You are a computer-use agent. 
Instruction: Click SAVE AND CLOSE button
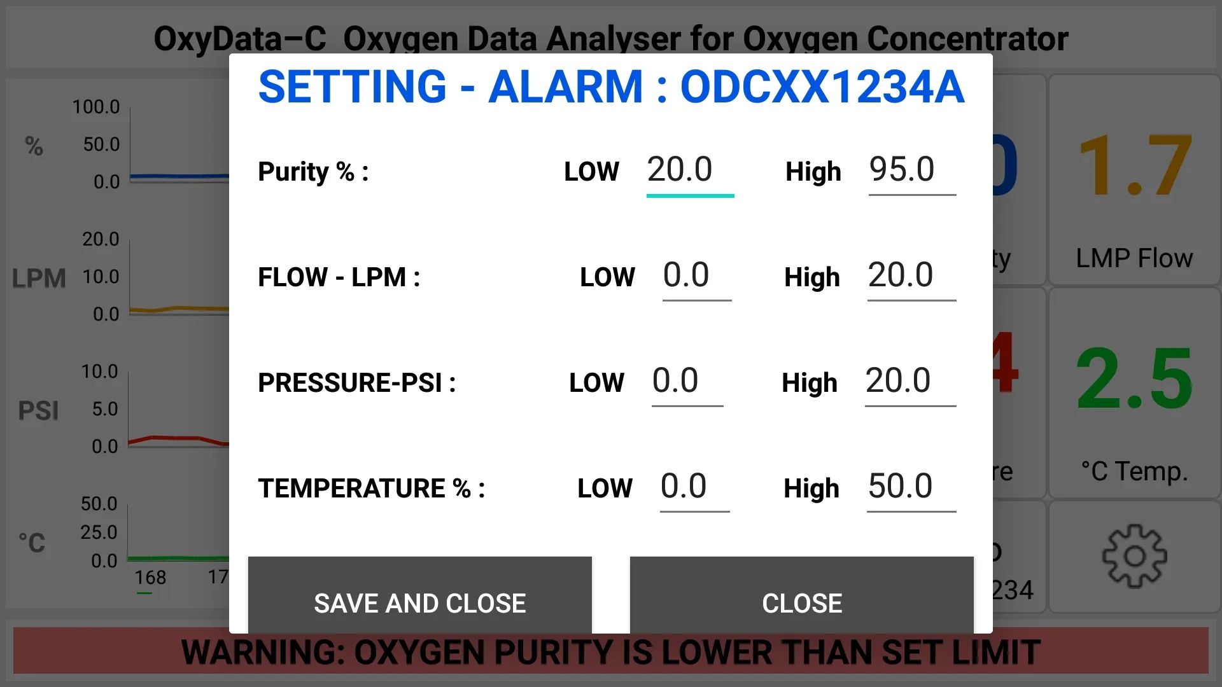[419, 602]
